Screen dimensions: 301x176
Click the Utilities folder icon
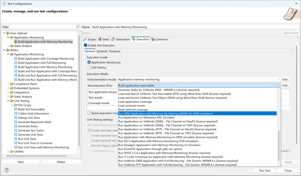tap(12, 152)
